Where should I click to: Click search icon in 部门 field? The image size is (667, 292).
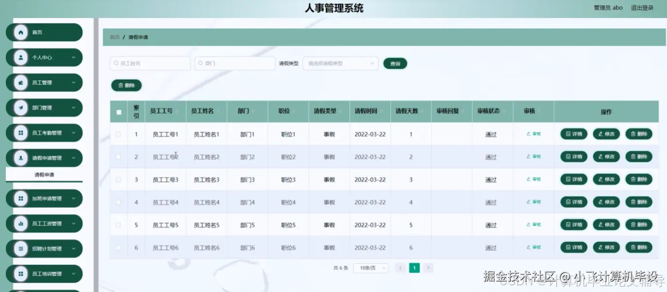pyautogui.click(x=201, y=63)
